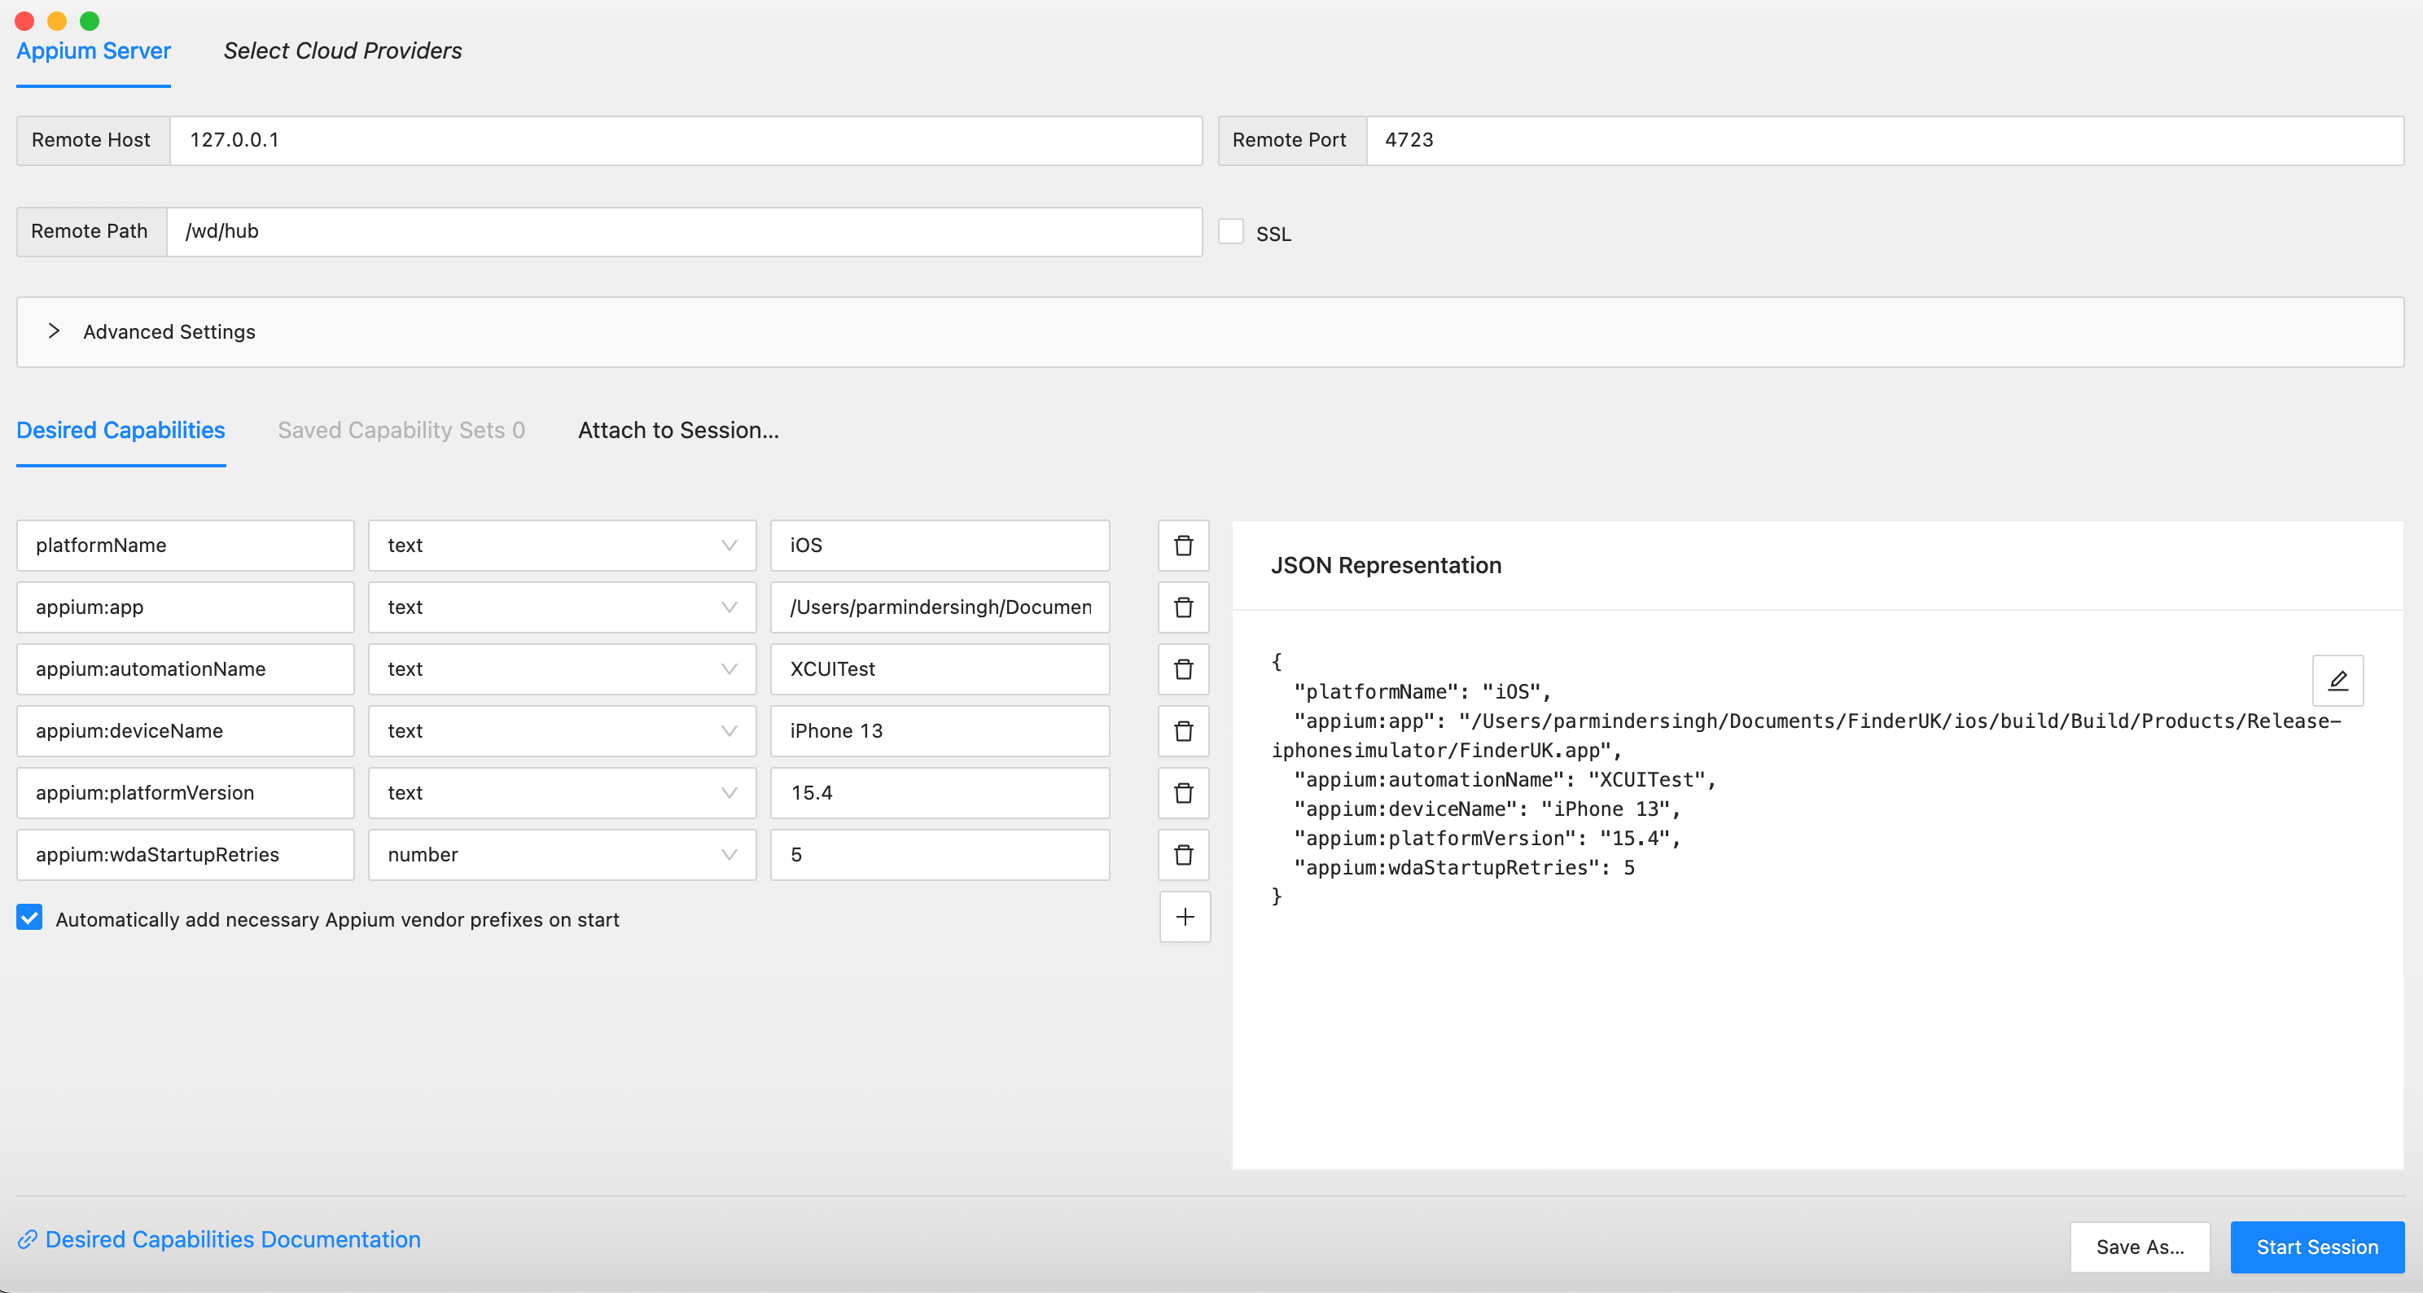Viewport: 2423px width, 1293px height.
Task: Open the number type dropdown for wdaStartupRetries
Action: [x=726, y=855]
